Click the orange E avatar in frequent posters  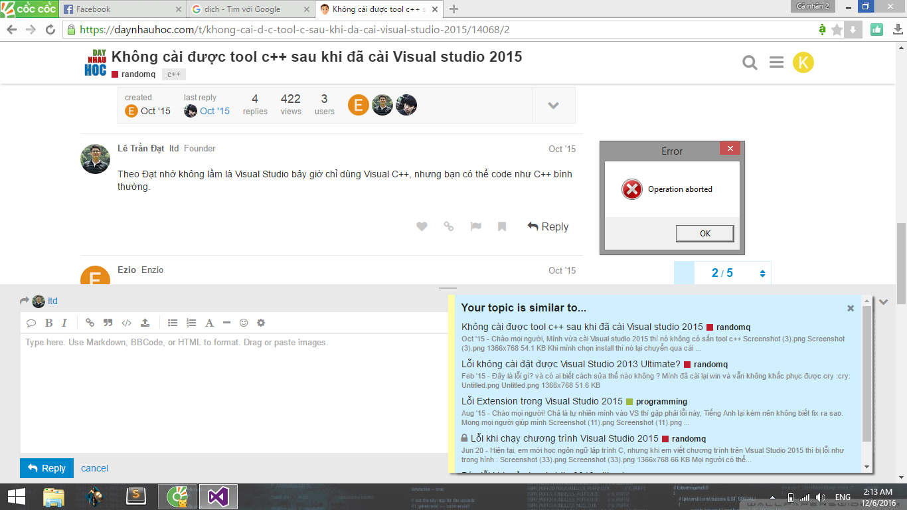(358, 105)
